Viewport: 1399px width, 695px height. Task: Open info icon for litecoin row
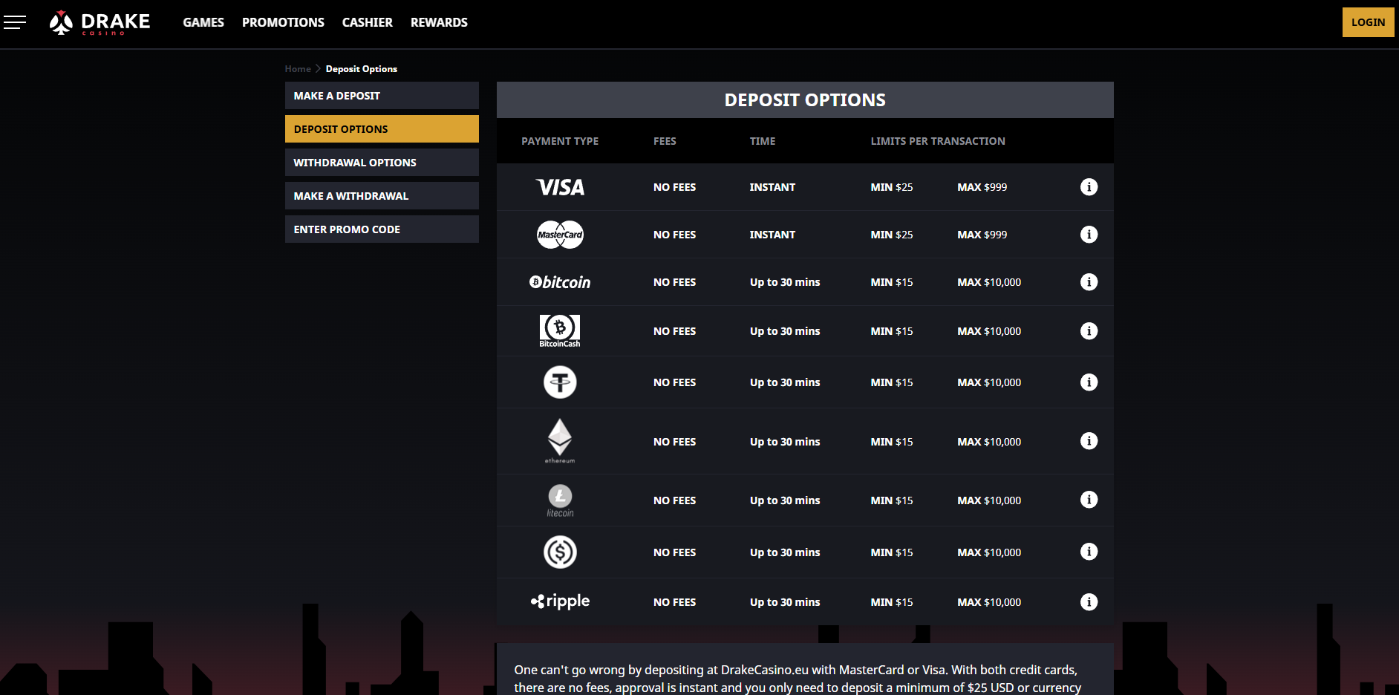click(1089, 500)
